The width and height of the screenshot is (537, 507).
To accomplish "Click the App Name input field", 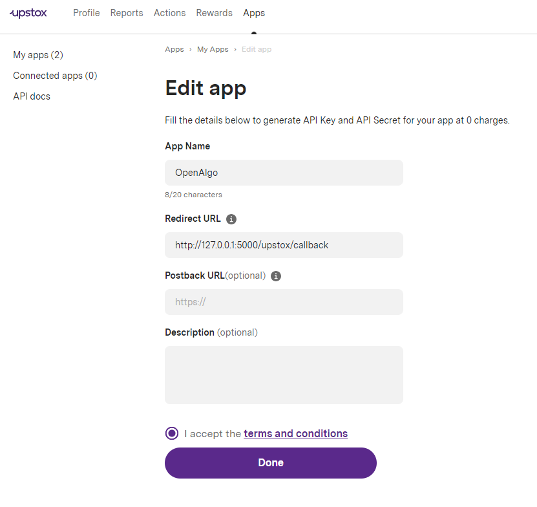I will coord(284,173).
